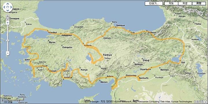The height and width of the screenshot is (104, 208).
Task: Click the Ödemis town label
Action: [x=42, y=62]
